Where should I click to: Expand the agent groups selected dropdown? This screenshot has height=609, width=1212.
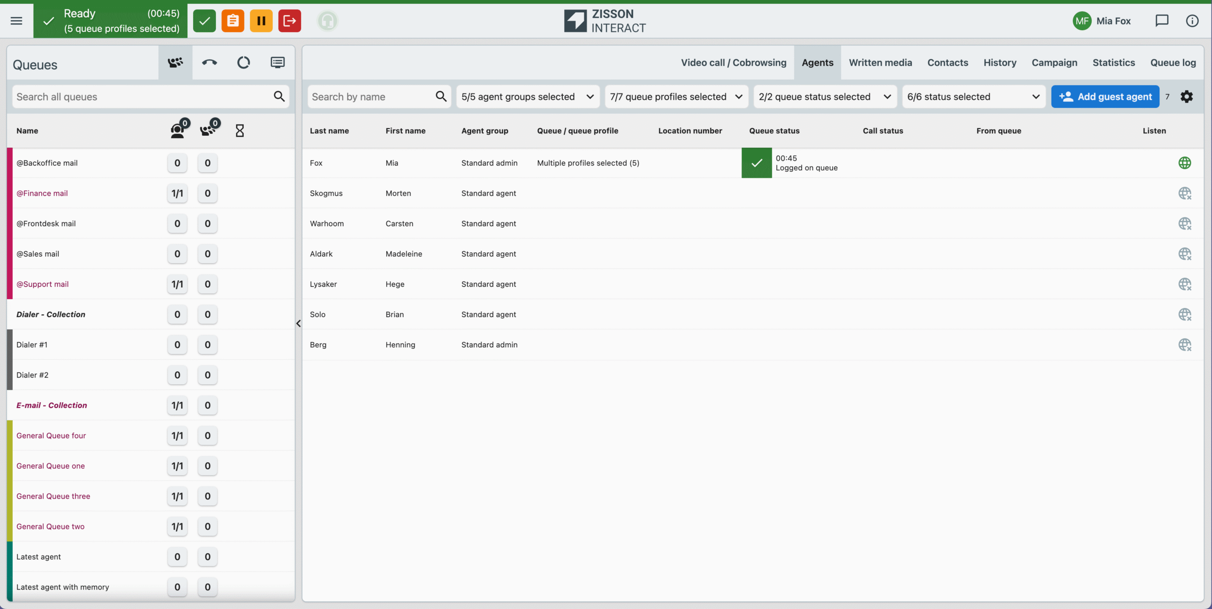527,97
